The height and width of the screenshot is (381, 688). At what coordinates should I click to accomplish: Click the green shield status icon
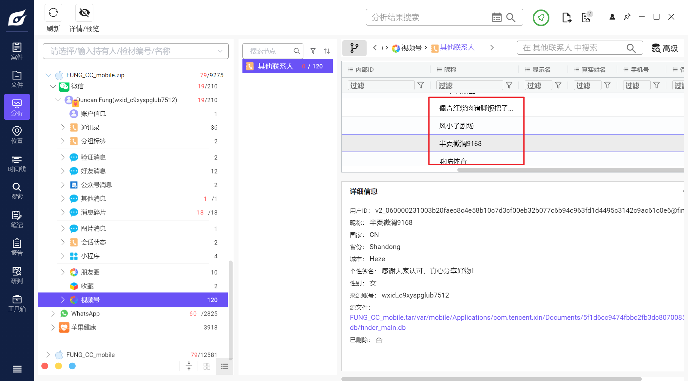(541, 18)
